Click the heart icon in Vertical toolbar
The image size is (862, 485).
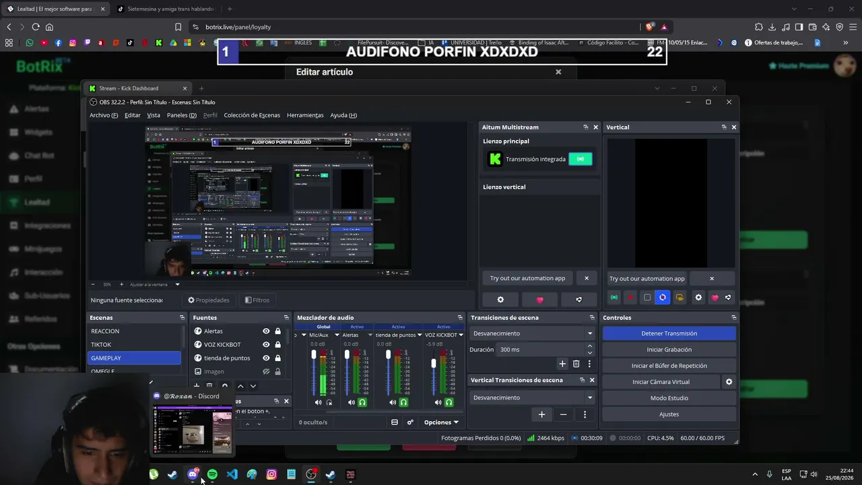(715, 298)
